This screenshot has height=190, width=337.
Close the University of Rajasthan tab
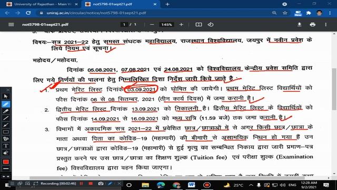tap(76, 4)
